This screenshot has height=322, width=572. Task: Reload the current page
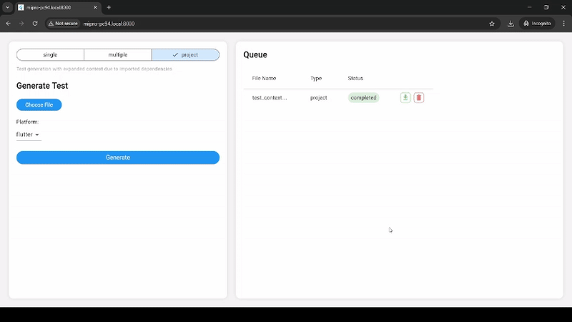[35, 24]
